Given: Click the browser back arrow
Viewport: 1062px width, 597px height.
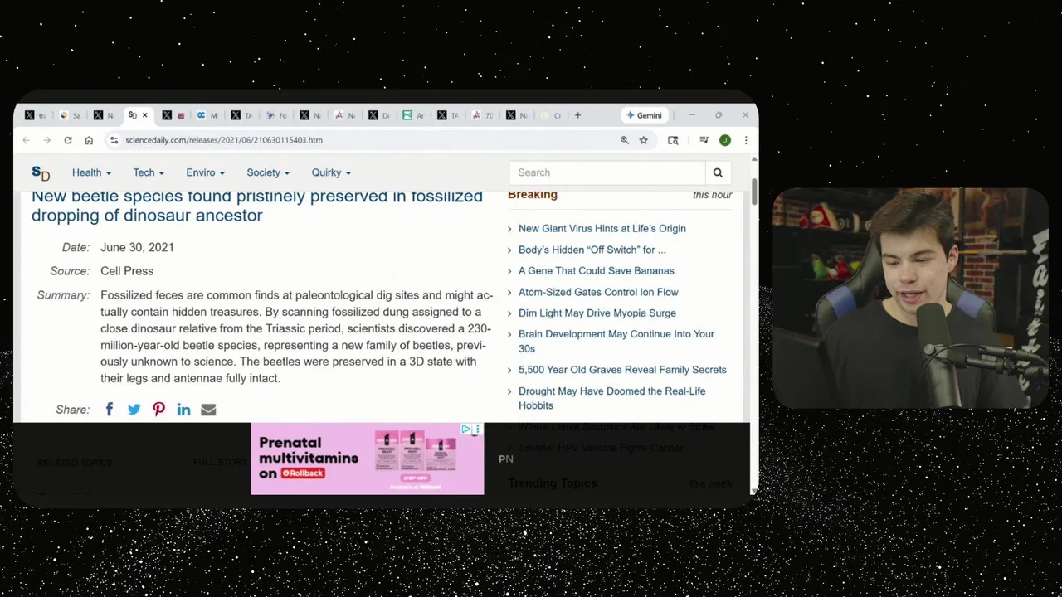Looking at the screenshot, I should tap(27, 140).
